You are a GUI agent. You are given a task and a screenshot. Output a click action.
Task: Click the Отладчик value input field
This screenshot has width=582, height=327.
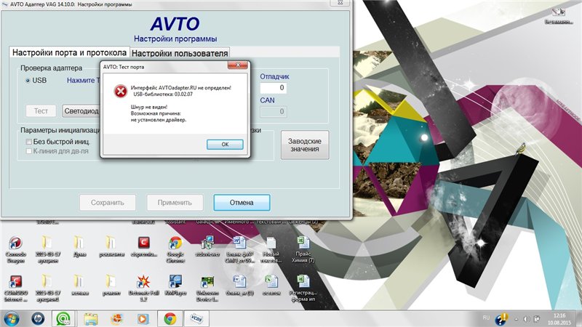click(272, 88)
